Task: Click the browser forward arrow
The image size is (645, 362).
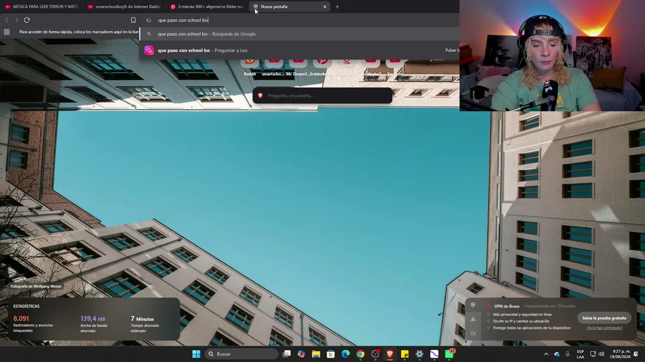Action: [17, 20]
